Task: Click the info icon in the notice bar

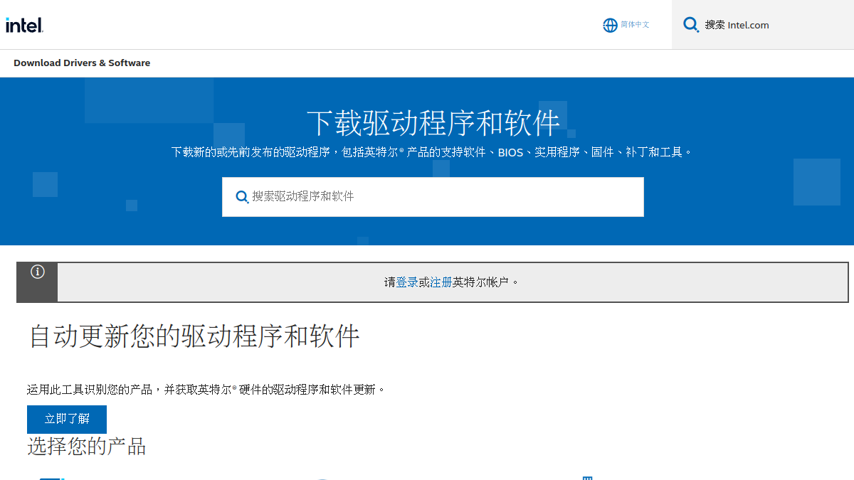Action: (38, 272)
